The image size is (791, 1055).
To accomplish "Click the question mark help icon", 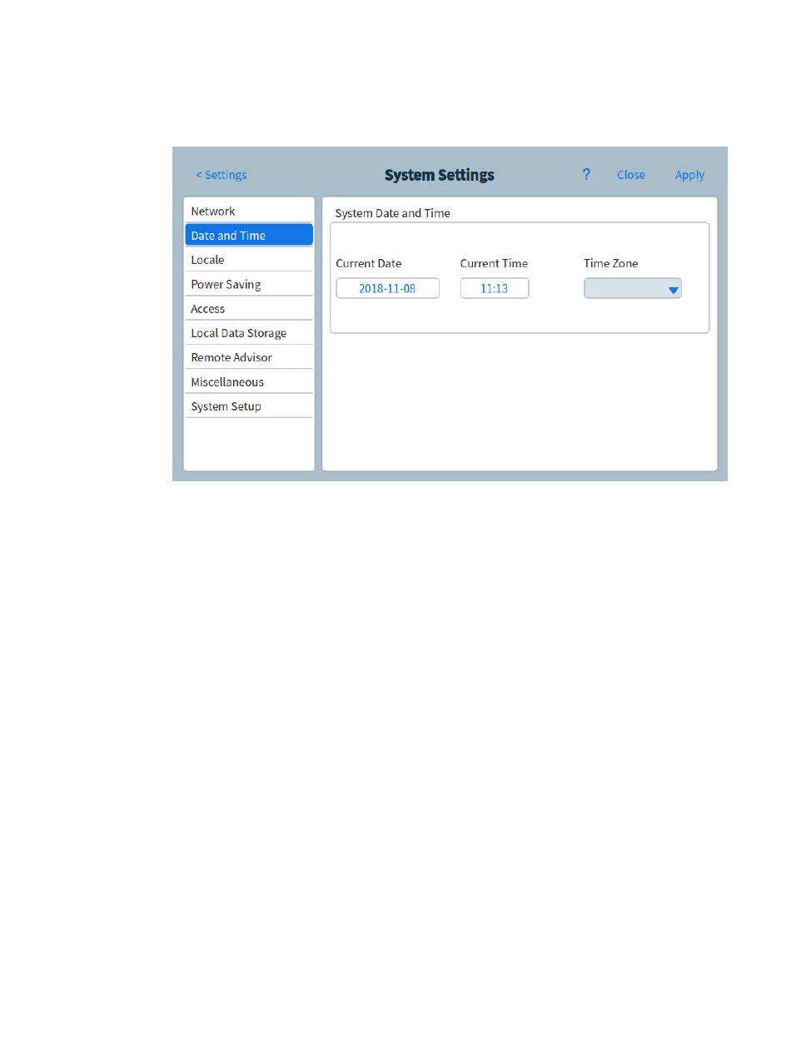I will coord(586,174).
